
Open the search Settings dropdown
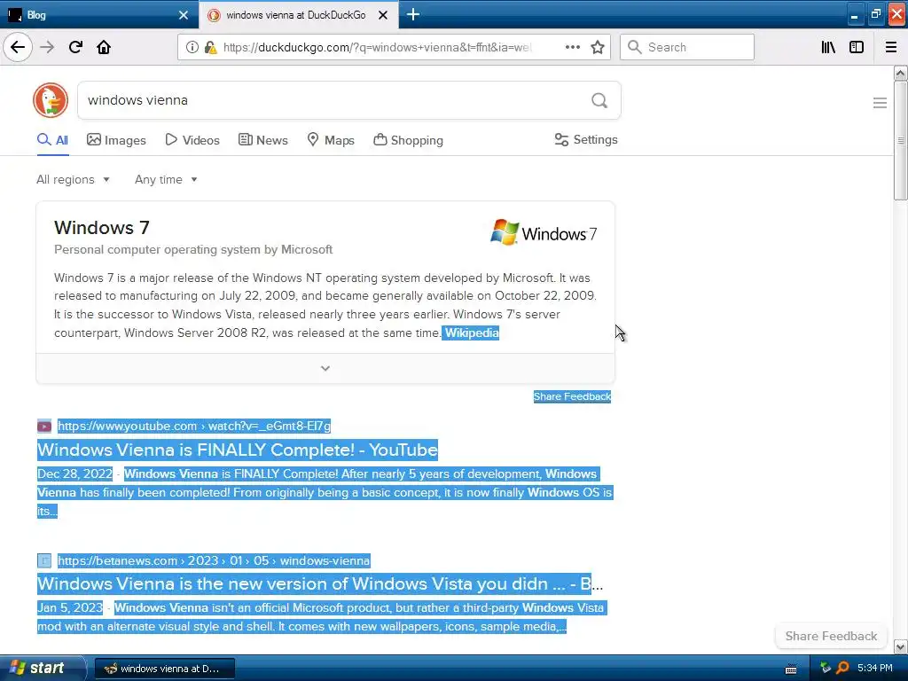pos(586,139)
